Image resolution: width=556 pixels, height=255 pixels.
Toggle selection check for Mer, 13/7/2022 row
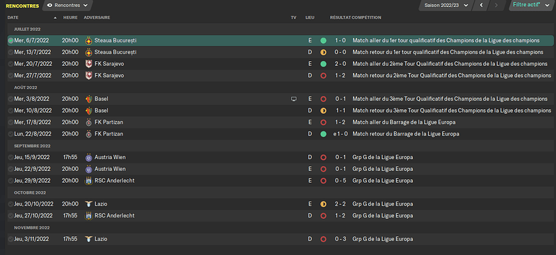tap(10, 53)
